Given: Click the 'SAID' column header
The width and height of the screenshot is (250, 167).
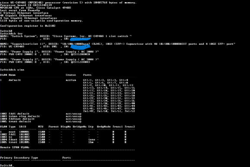Looking at the screenshot, I should (x=22, y=127).
